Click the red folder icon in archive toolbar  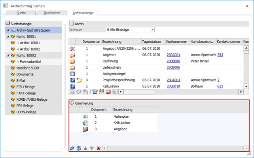108,92
